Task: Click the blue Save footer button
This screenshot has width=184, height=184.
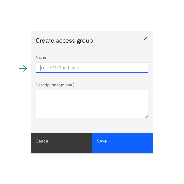Action: point(123,143)
